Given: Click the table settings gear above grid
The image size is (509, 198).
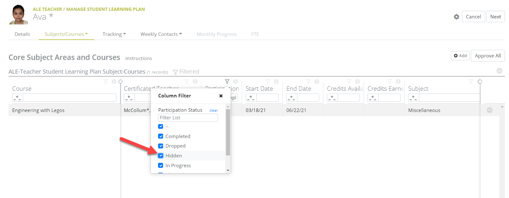Looking at the screenshot, I should [499, 71].
